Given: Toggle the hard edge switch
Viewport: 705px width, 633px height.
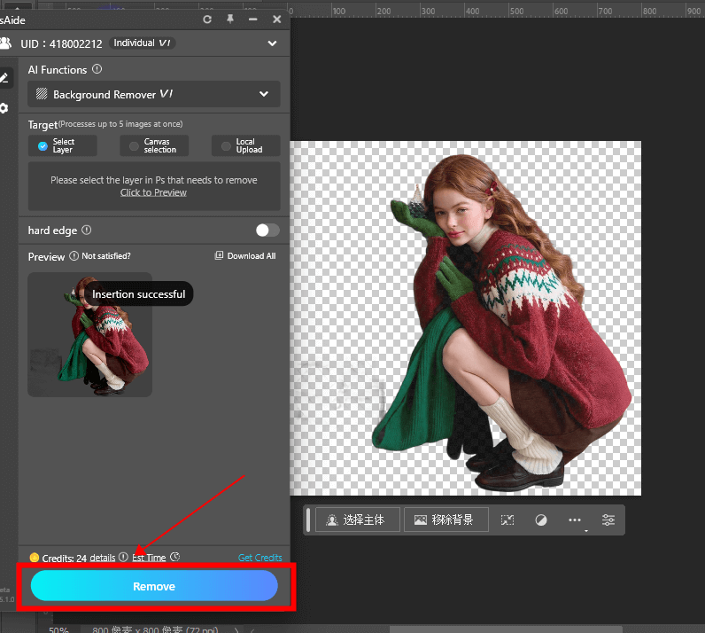Looking at the screenshot, I should (267, 230).
